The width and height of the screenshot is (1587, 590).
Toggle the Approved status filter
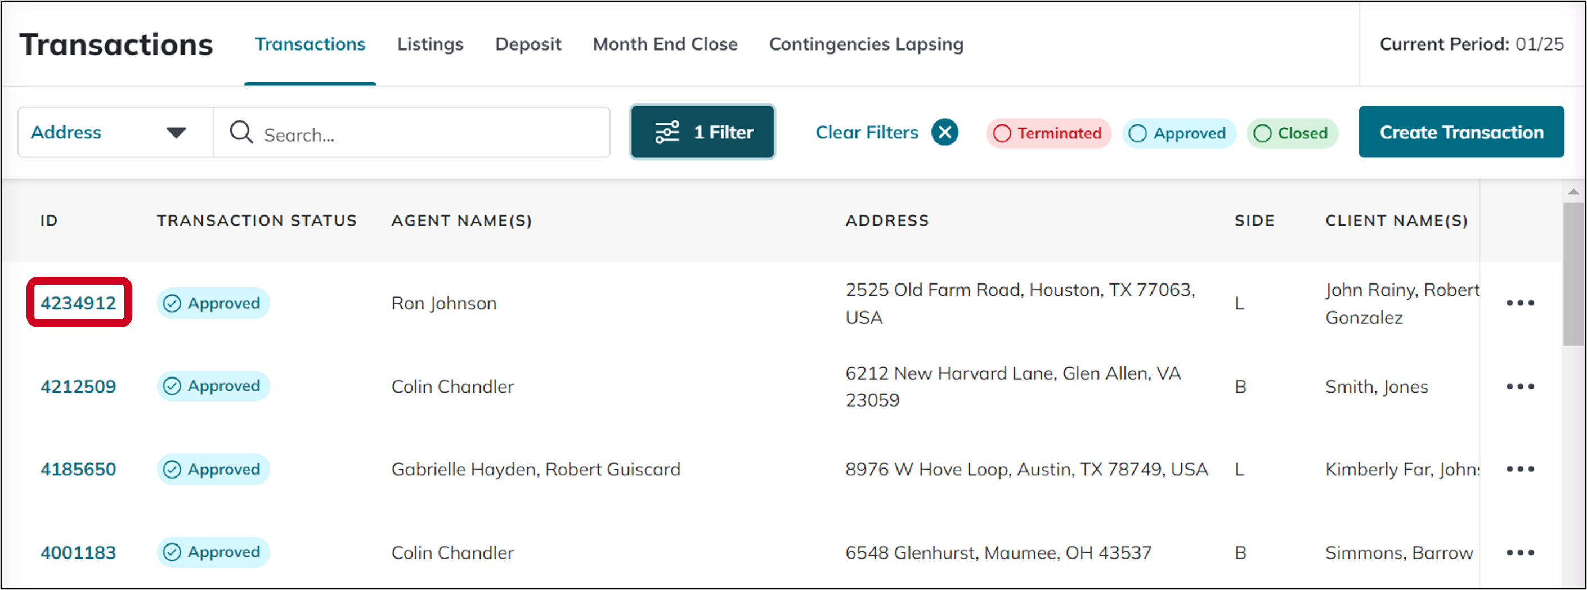click(1178, 132)
